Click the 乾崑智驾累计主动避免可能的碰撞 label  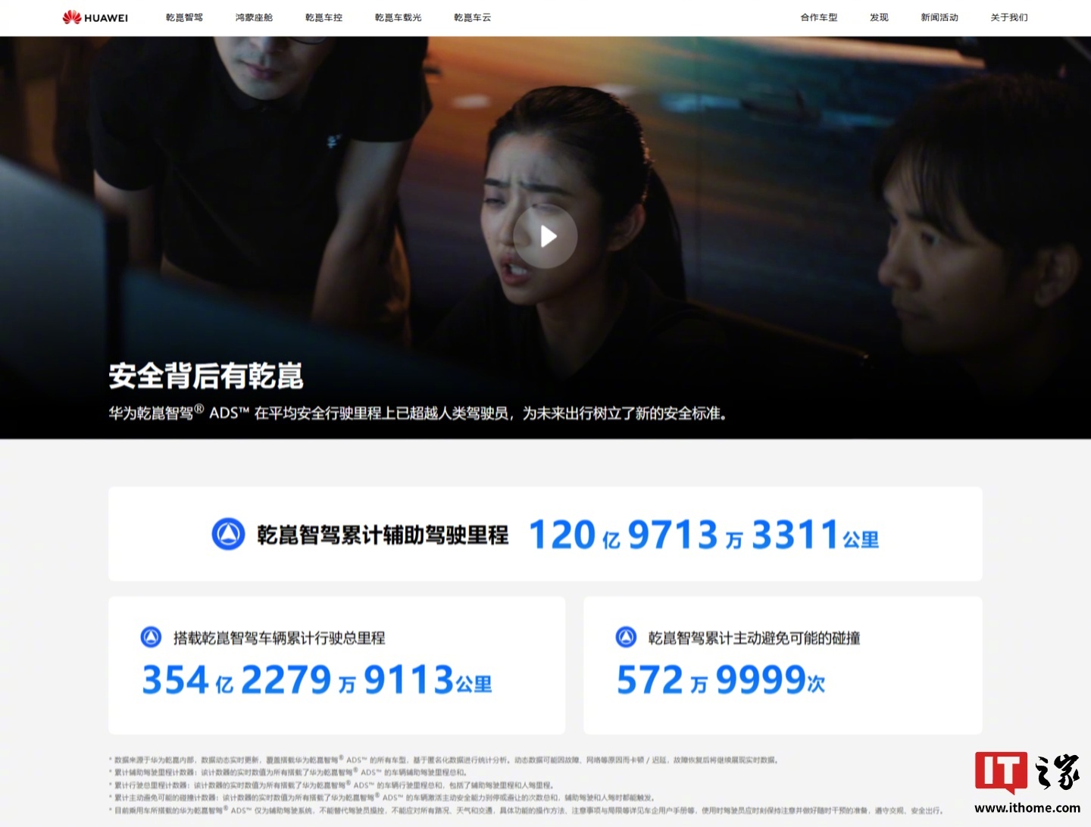[754, 638]
